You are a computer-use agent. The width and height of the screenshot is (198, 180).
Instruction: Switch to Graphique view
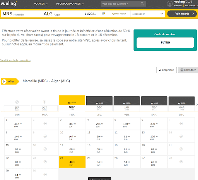pyautogui.click(x=166, y=70)
